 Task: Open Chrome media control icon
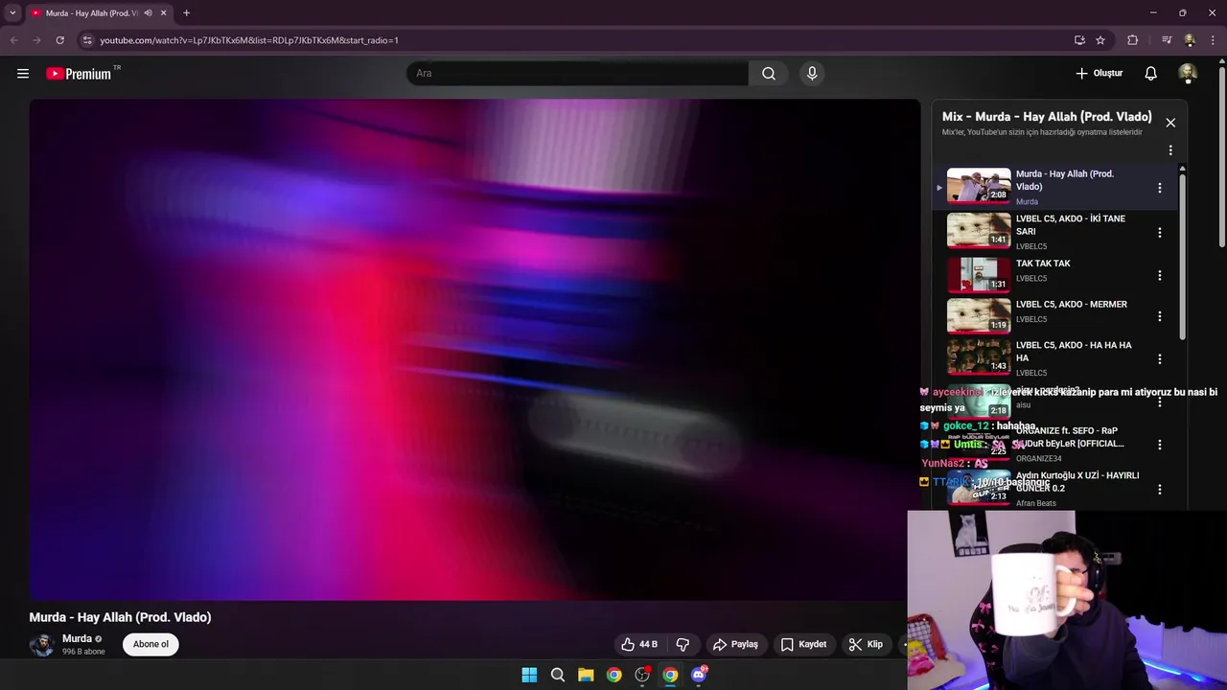(x=1167, y=40)
